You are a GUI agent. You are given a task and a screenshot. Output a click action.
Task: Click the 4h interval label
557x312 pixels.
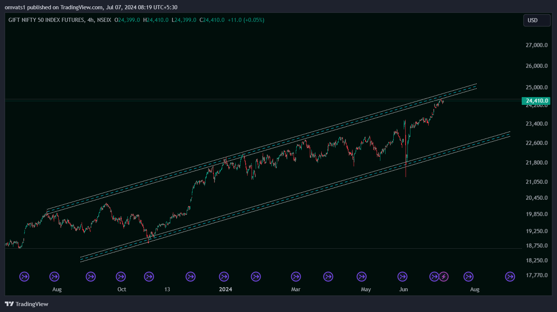coord(91,20)
